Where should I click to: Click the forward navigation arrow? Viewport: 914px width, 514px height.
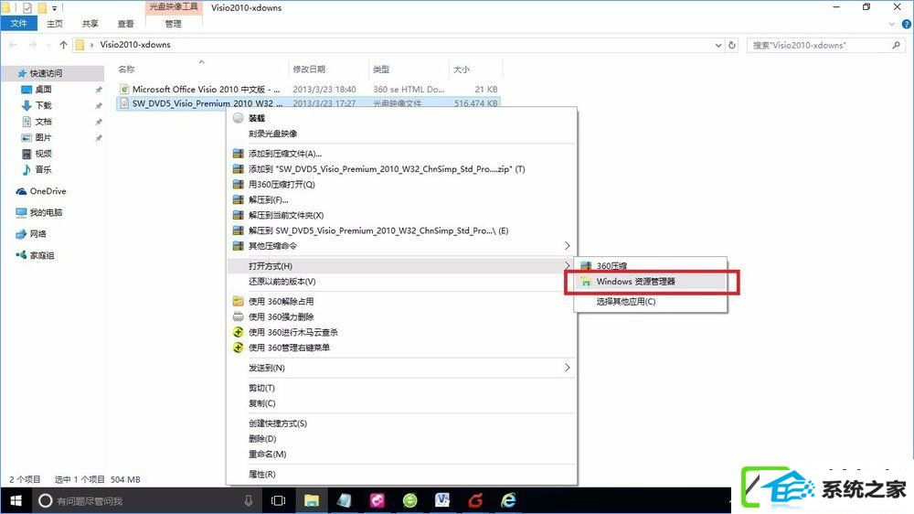pyautogui.click(x=33, y=45)
